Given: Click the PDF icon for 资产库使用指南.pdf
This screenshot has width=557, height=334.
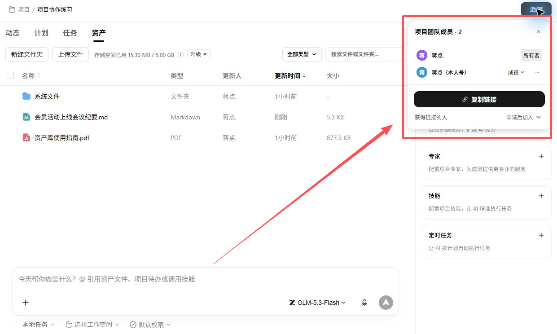Looking at the screenshot, I should (26, 137).
